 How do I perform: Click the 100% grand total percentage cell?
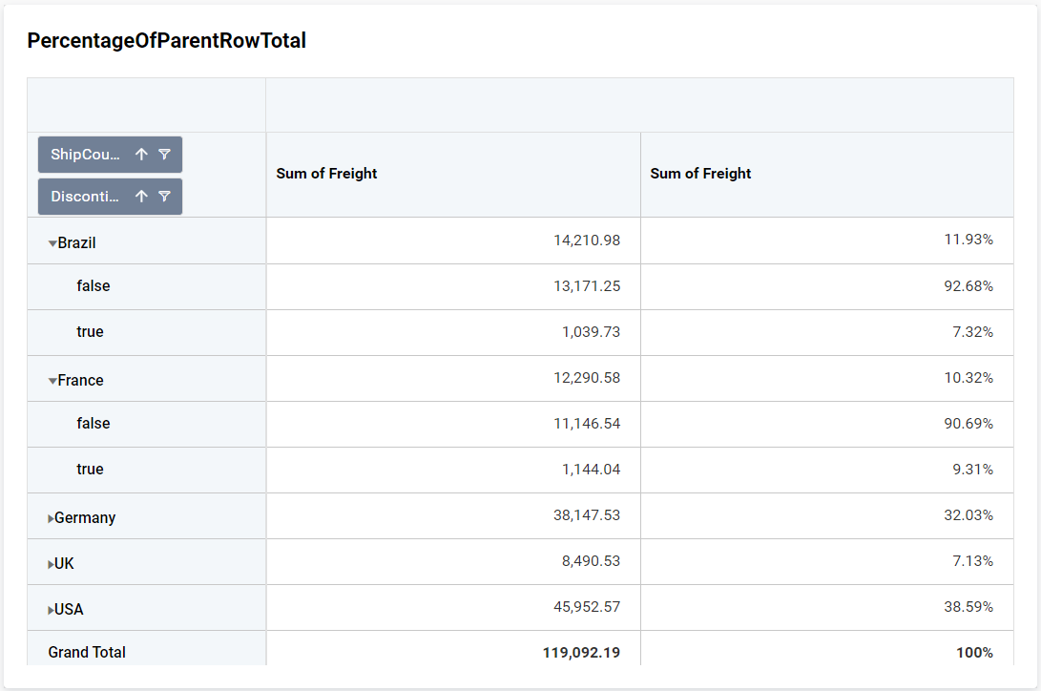[975, 652]
